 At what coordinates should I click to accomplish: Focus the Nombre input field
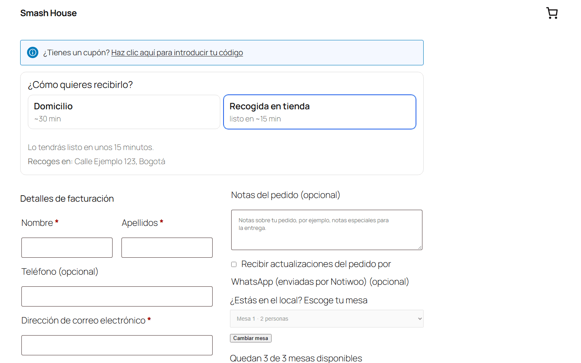coord(67,248)
